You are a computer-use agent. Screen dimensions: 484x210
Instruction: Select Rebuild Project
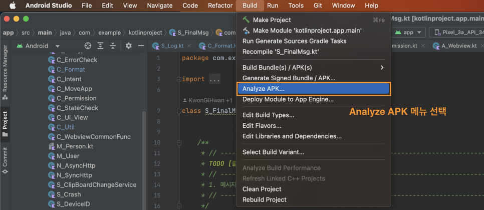pos(314,199)
